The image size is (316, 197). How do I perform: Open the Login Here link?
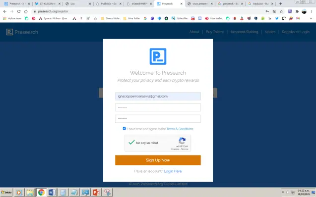(173, 171)
